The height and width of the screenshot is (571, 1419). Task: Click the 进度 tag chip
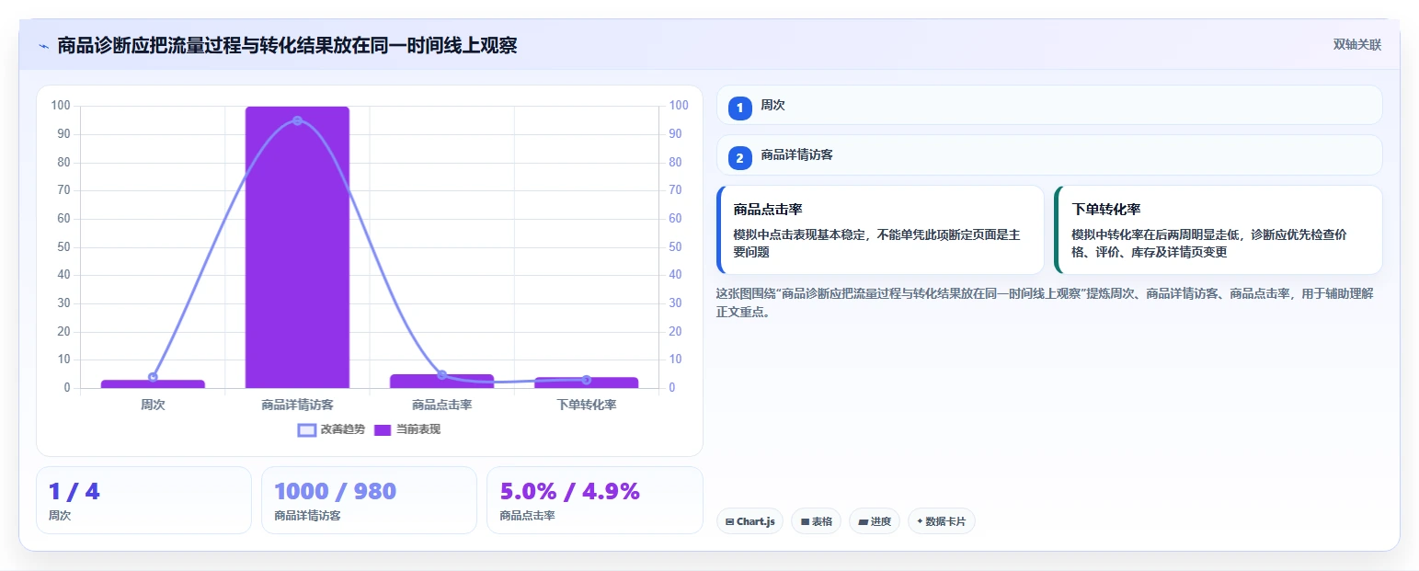click(x=875, y=521)
